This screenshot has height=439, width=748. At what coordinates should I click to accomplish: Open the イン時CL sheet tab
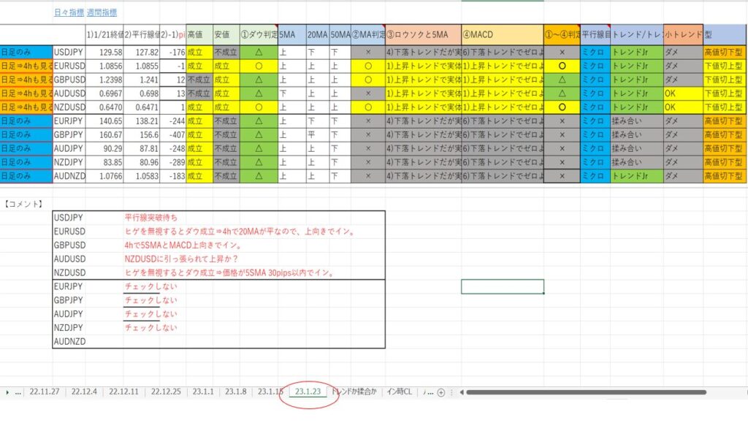pyautogui.click(x=399, y=392)
